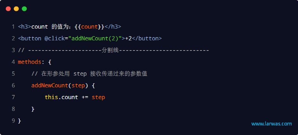Click the yellow minimize dot

point(16,9)
